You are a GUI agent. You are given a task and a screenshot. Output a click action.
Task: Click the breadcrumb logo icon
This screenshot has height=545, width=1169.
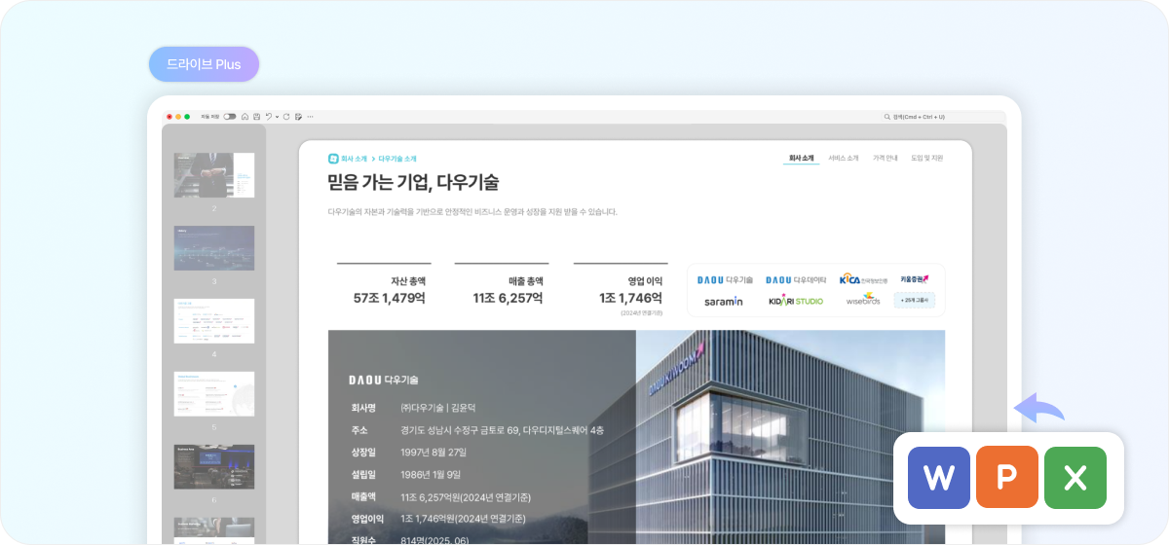(333, 159)
